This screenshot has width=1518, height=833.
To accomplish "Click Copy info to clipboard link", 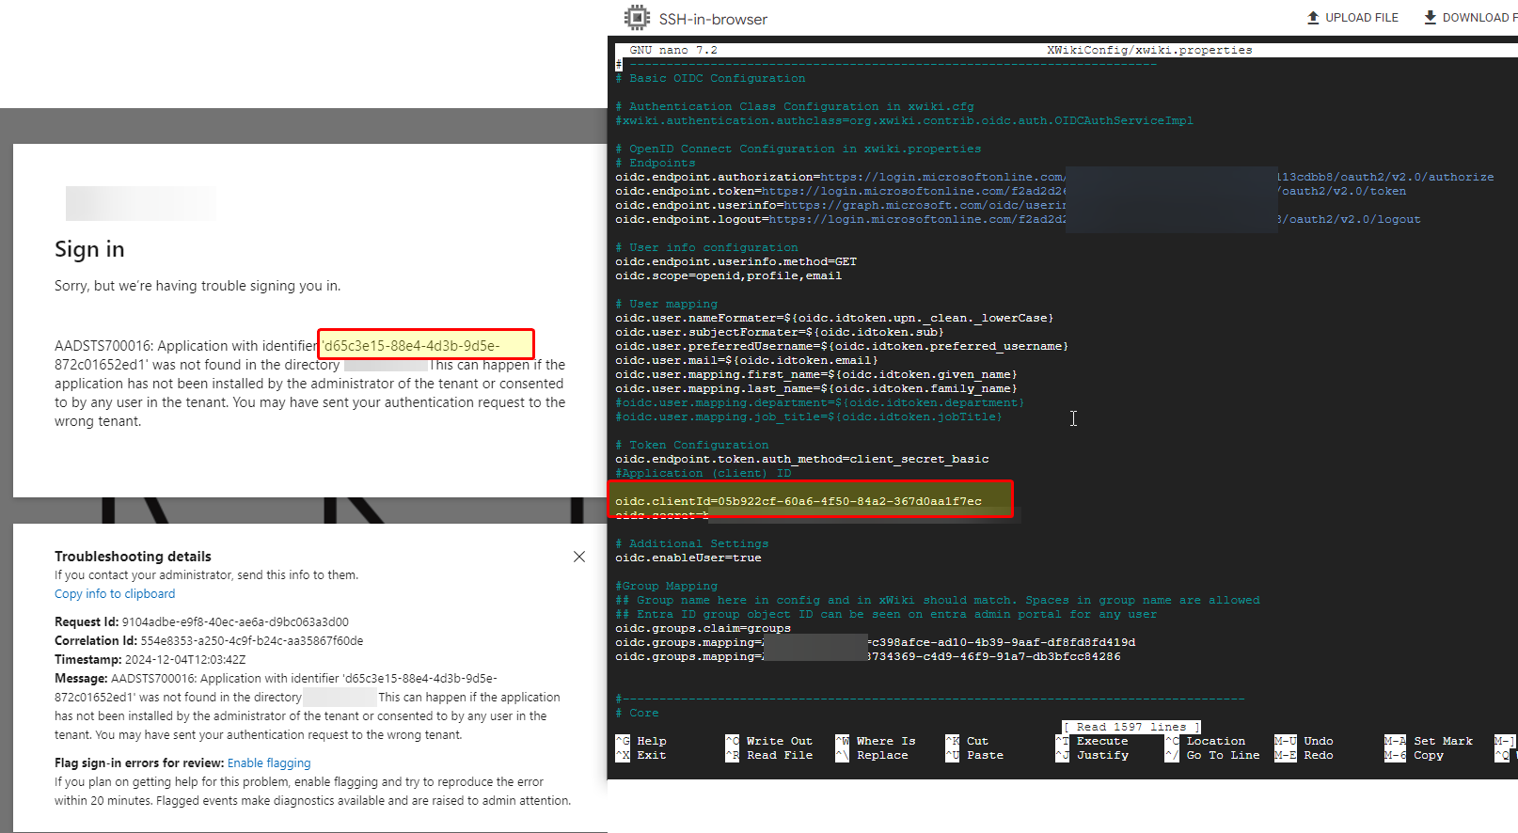I will [115, 594].
